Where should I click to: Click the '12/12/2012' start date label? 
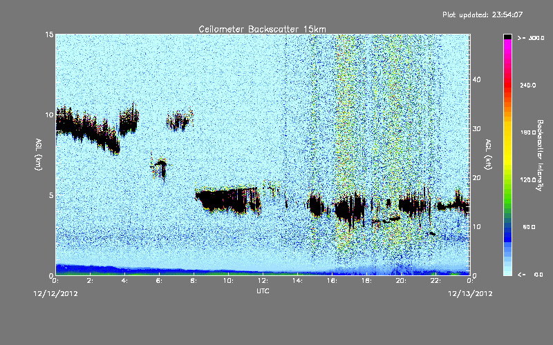click(x=56, y=294)
